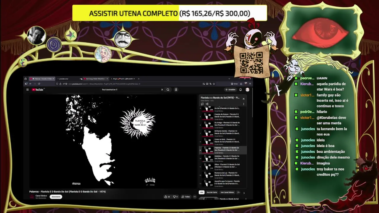Image resolution: width=379 pixels, height=213 pixels.
Task: Like the video with thumbs up
Action: pyautogui.click(x=167, y=197)
